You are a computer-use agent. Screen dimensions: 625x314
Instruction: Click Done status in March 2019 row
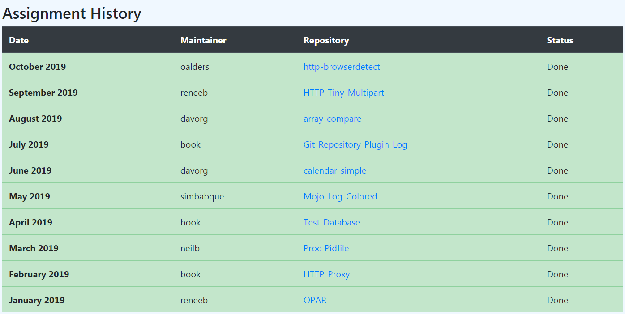[557, 248]
